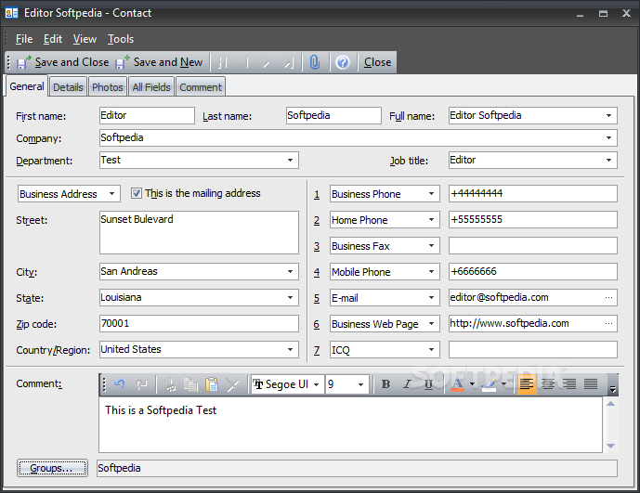
Task: Click the Groups... button
Action: pyautogui.click(x=52, y=468)
